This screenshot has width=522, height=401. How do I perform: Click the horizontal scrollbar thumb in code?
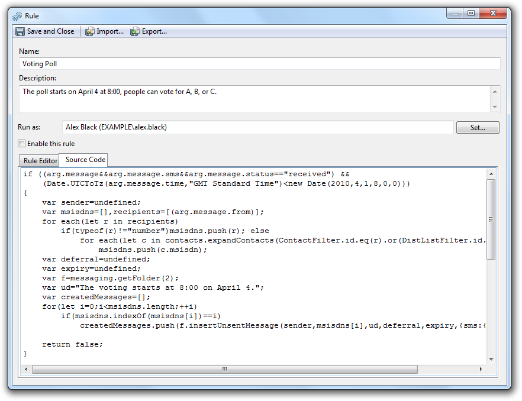(x=225, y=369)
